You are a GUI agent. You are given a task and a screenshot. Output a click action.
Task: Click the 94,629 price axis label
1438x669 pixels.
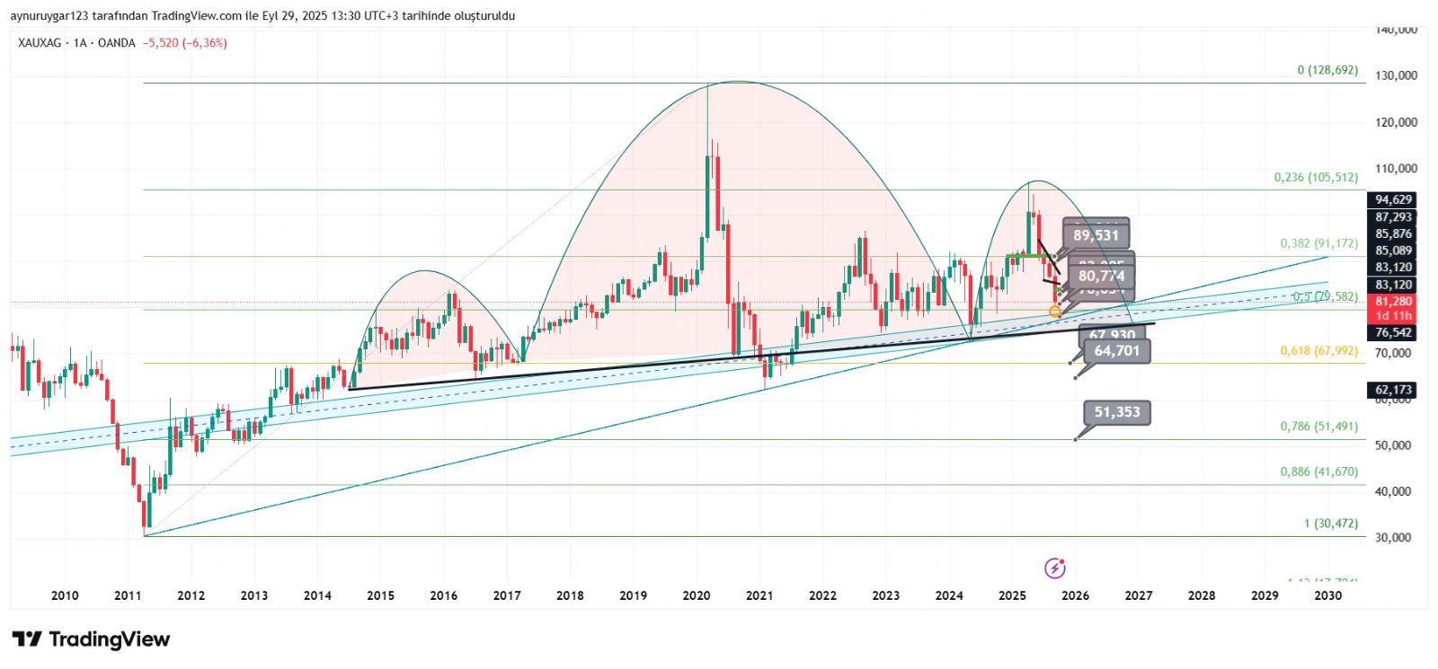click(x=1393, y=199)
